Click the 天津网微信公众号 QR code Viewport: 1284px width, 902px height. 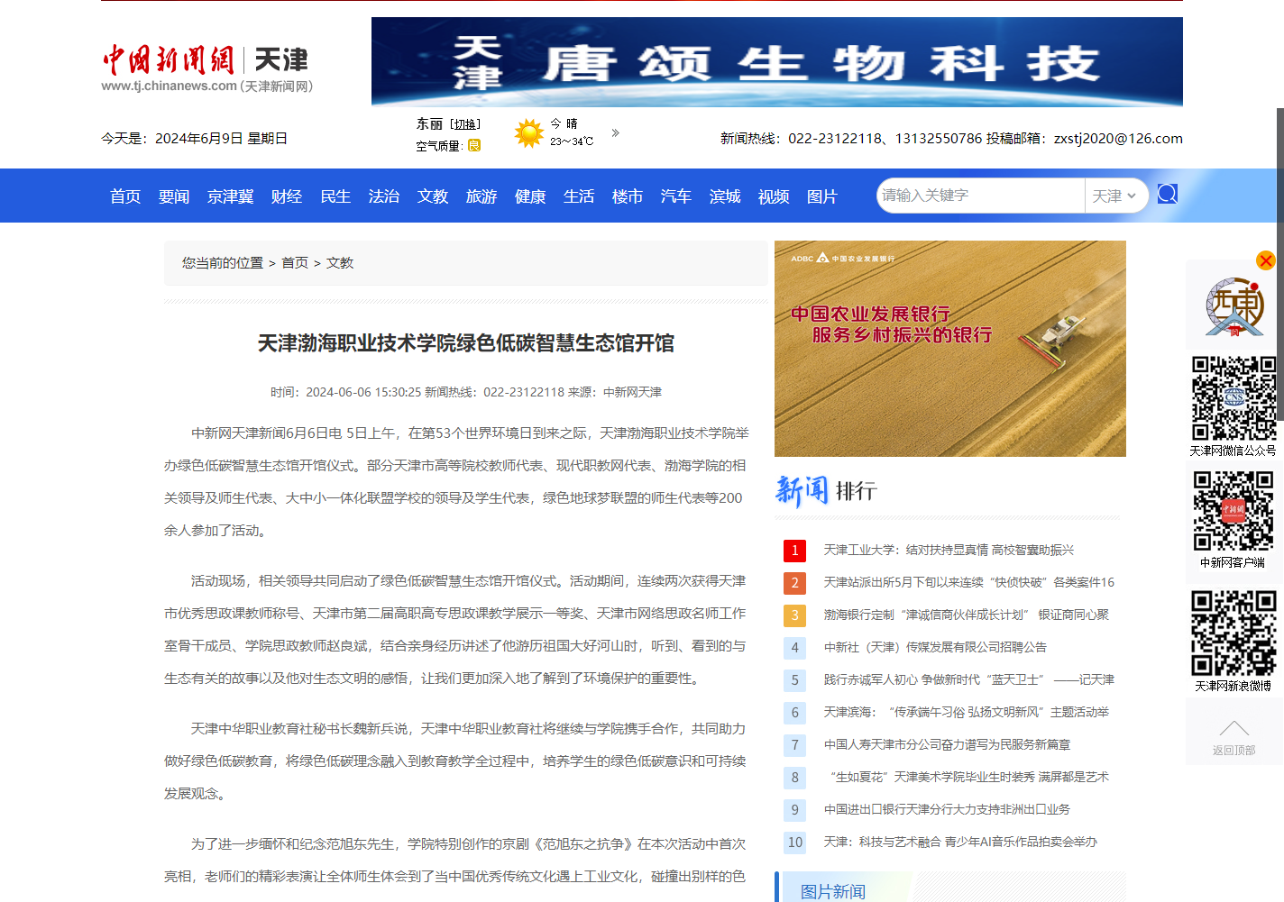(x=1234, y=398)
